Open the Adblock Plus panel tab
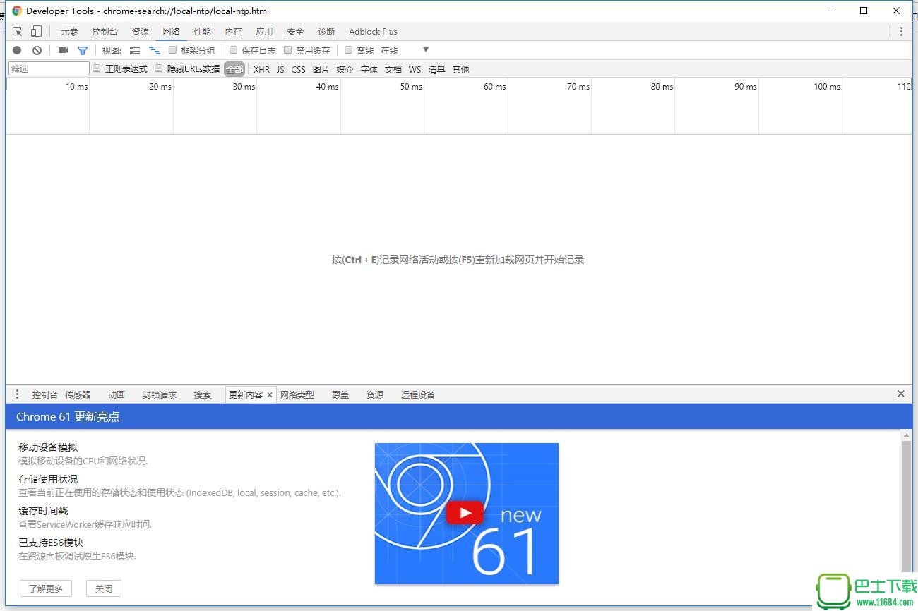Viewport: 918px width, 611px height. tap(373, 32)
